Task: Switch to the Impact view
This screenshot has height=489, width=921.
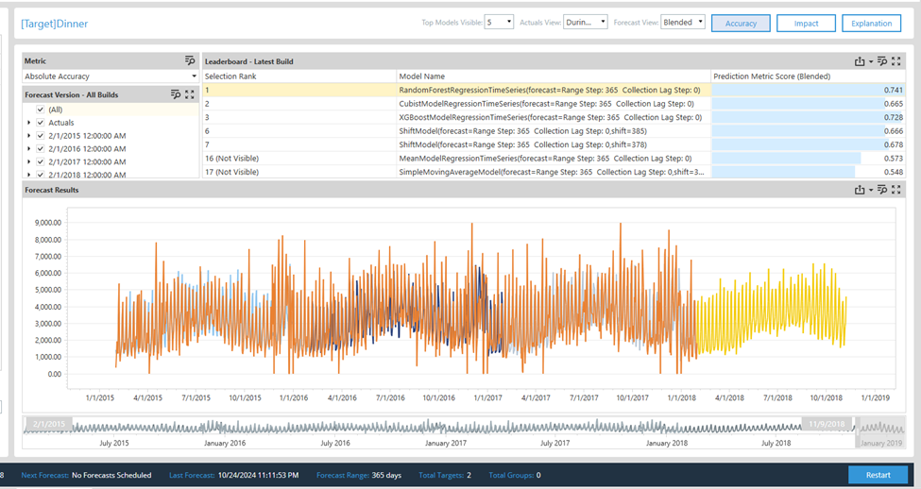Action: (x=806, y=24)
